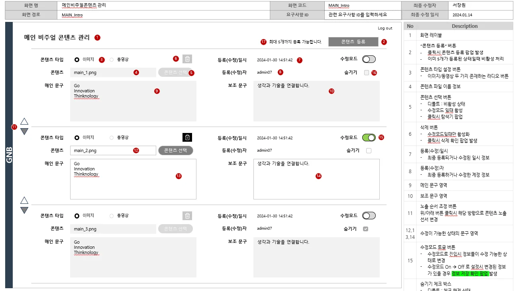This screenshot has height=291, width=518.
Task: Click the 보조 문구 text area of main_3.png block
Action: [316, 258]
